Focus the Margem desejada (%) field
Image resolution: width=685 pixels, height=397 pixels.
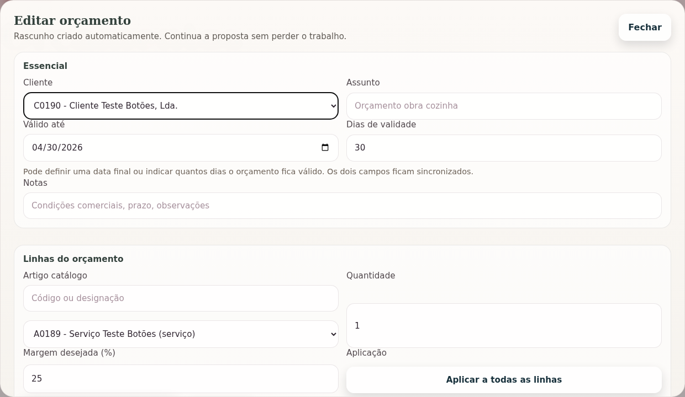tap(181, 379)
